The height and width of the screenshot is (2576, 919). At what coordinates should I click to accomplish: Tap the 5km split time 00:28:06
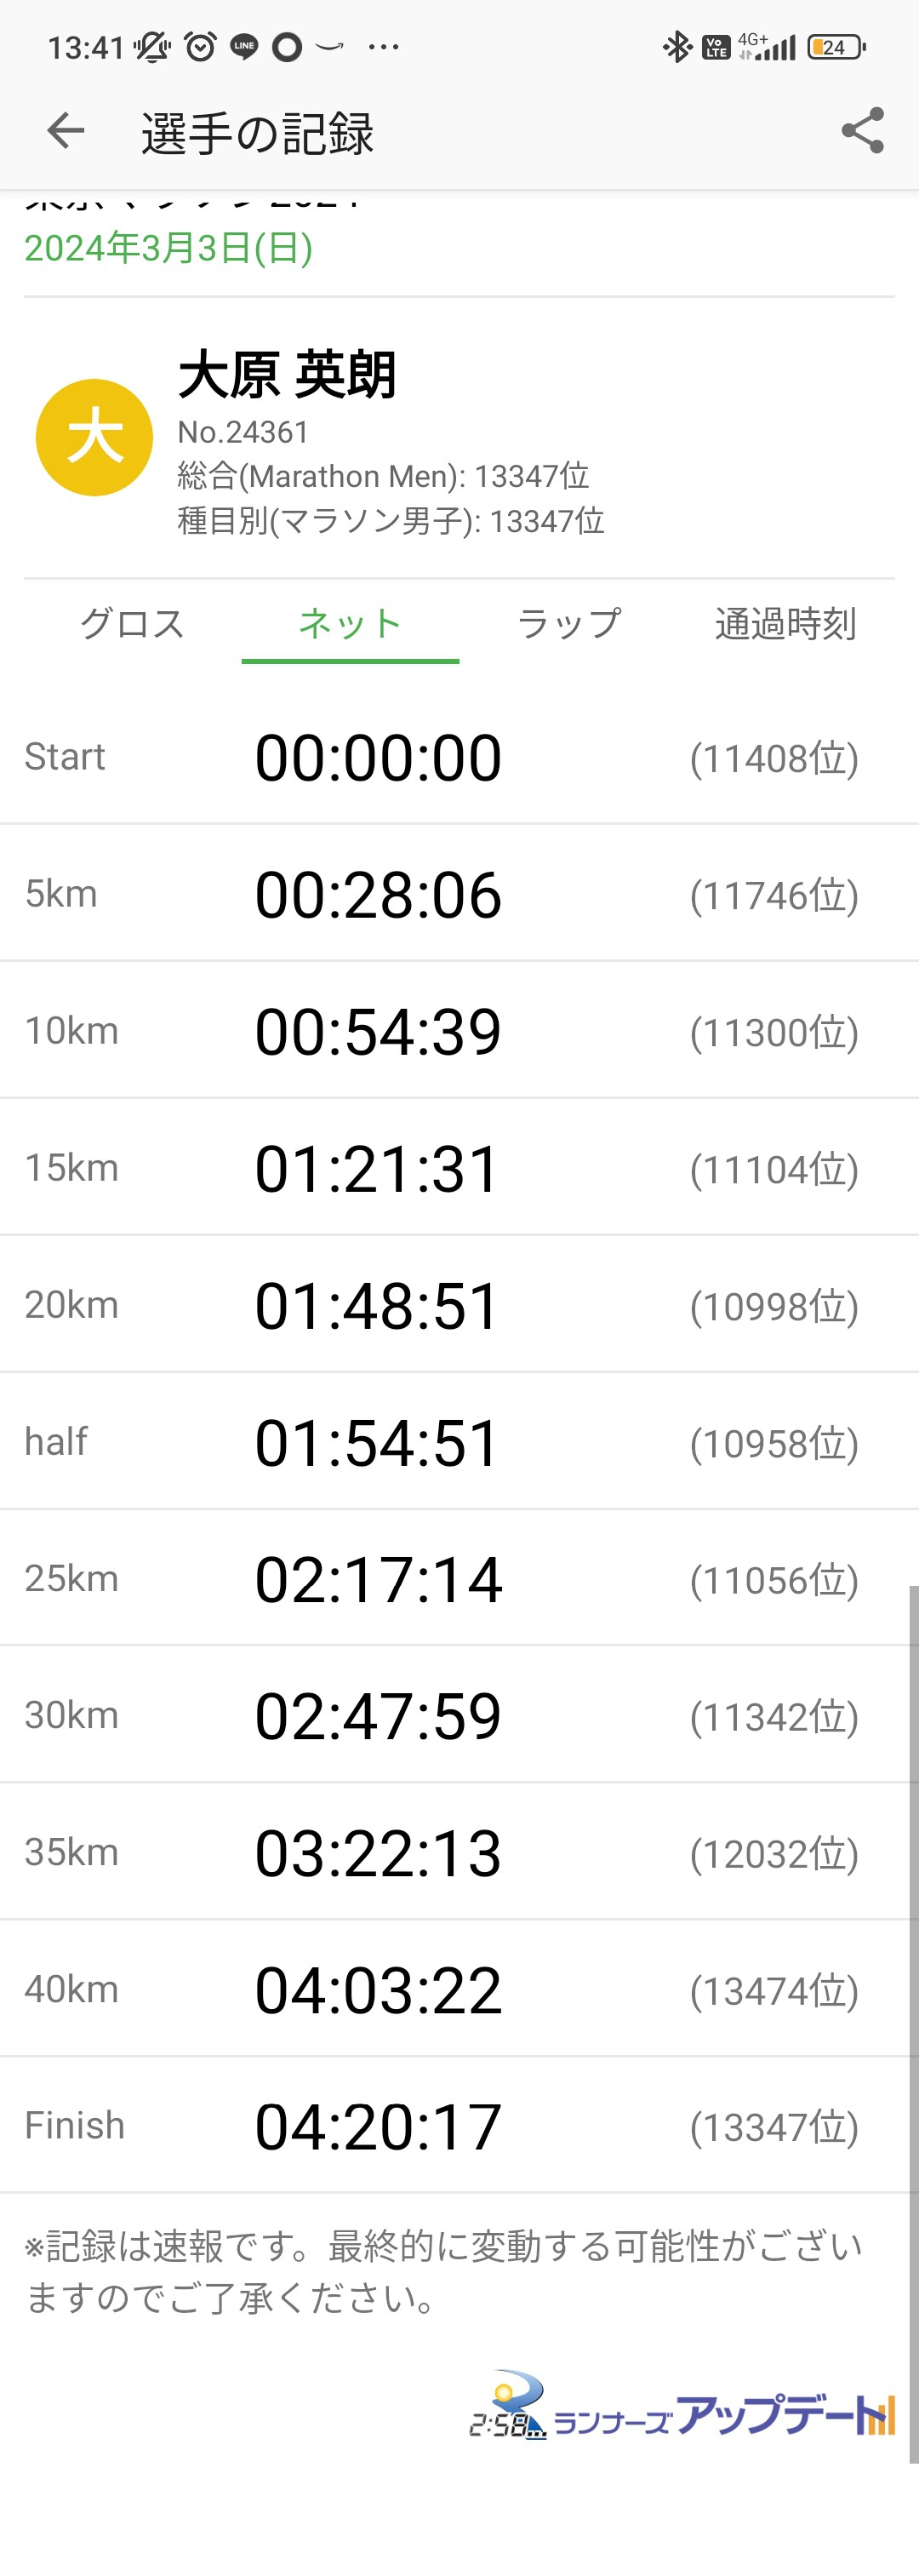(378, 895)
